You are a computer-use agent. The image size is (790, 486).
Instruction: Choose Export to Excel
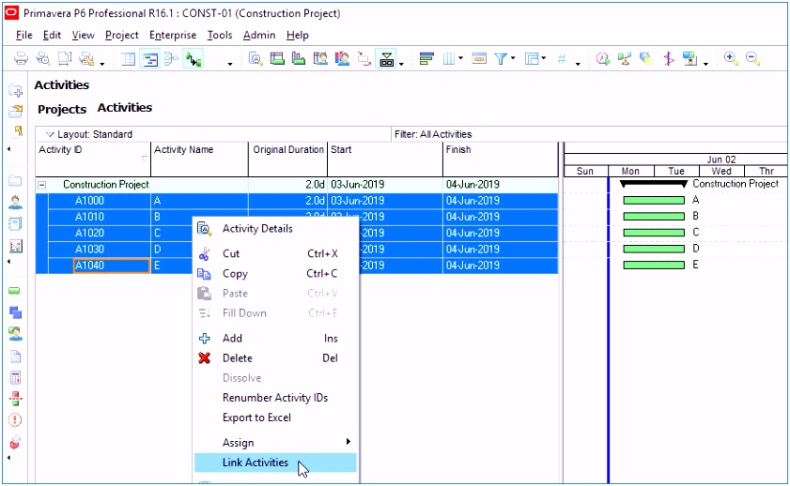pyautogui.click(x=275, y=418)
